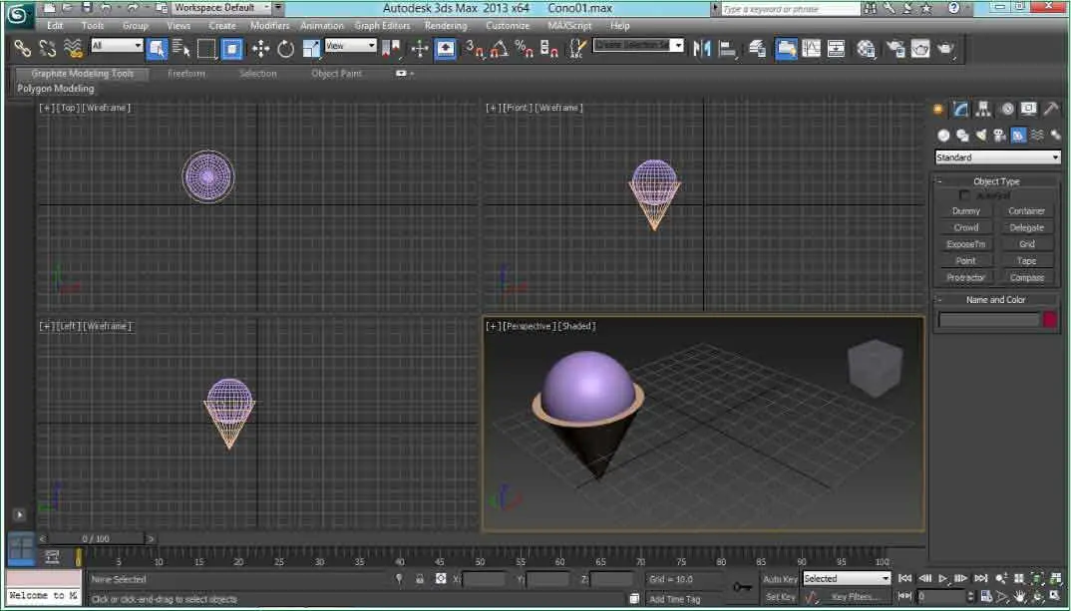Click Render Production teapot icon
The height and width of the screenshot is (611, 1071).
click(945, 49)
